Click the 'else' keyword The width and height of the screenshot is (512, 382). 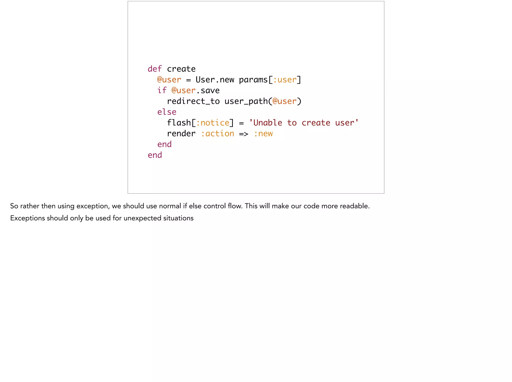tap(167, 112)
